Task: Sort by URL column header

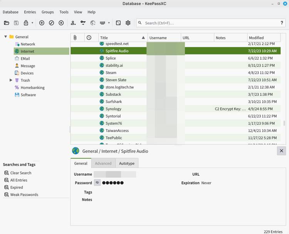Action: point(197,38)
